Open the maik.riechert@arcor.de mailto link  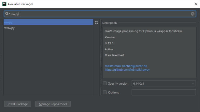(x=126, y=66)
